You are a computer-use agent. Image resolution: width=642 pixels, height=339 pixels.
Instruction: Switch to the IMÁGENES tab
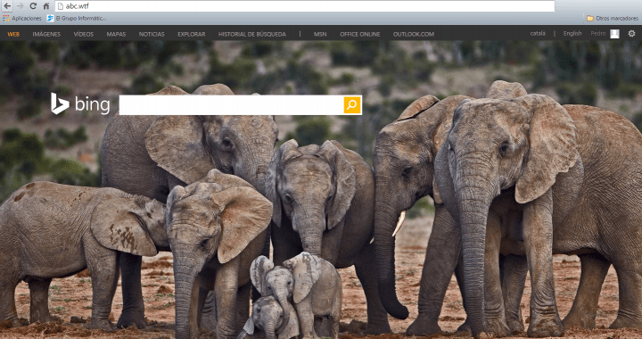pos(46,35)
